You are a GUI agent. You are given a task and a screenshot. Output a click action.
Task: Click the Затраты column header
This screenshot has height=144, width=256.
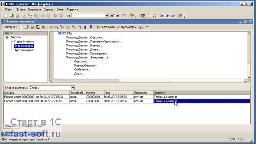point(202,93)
